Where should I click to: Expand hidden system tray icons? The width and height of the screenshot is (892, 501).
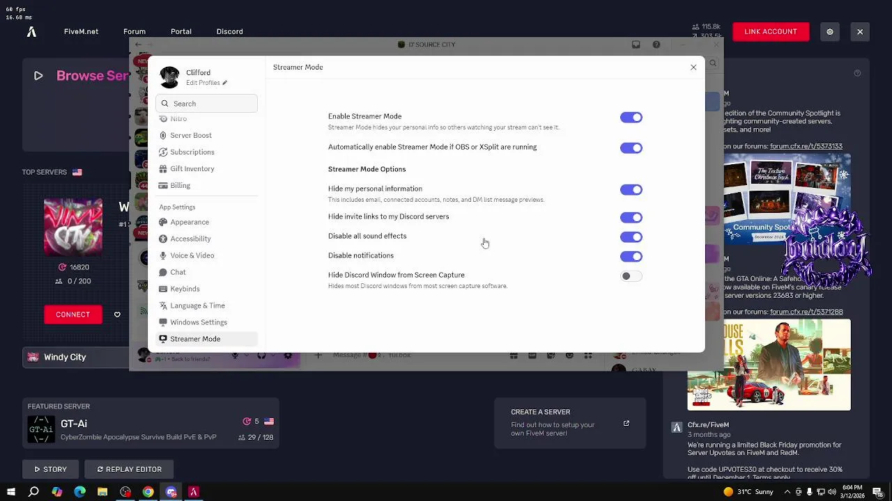(787, 492)
